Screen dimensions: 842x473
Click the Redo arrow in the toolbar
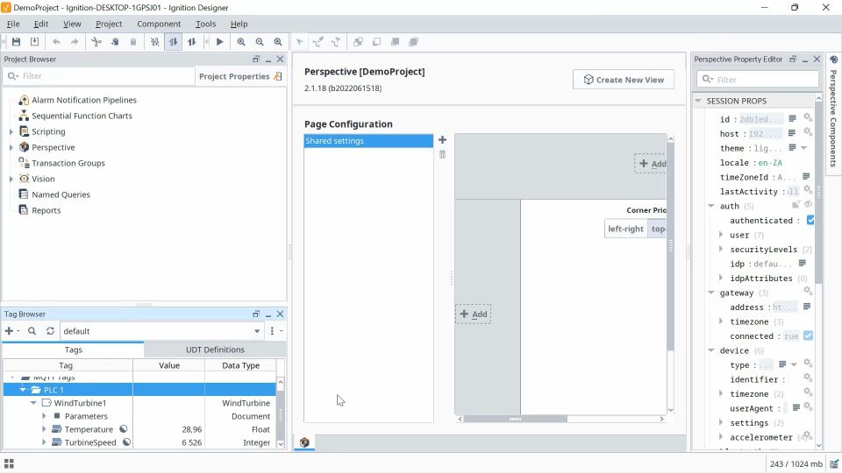point(75,42)
